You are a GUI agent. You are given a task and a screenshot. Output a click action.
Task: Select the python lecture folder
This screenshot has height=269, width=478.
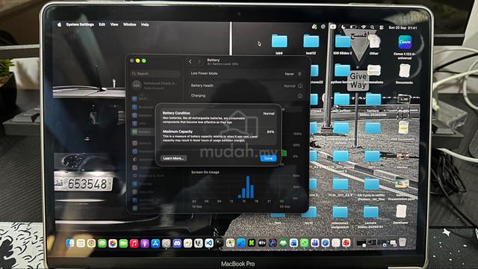[342, 73]
